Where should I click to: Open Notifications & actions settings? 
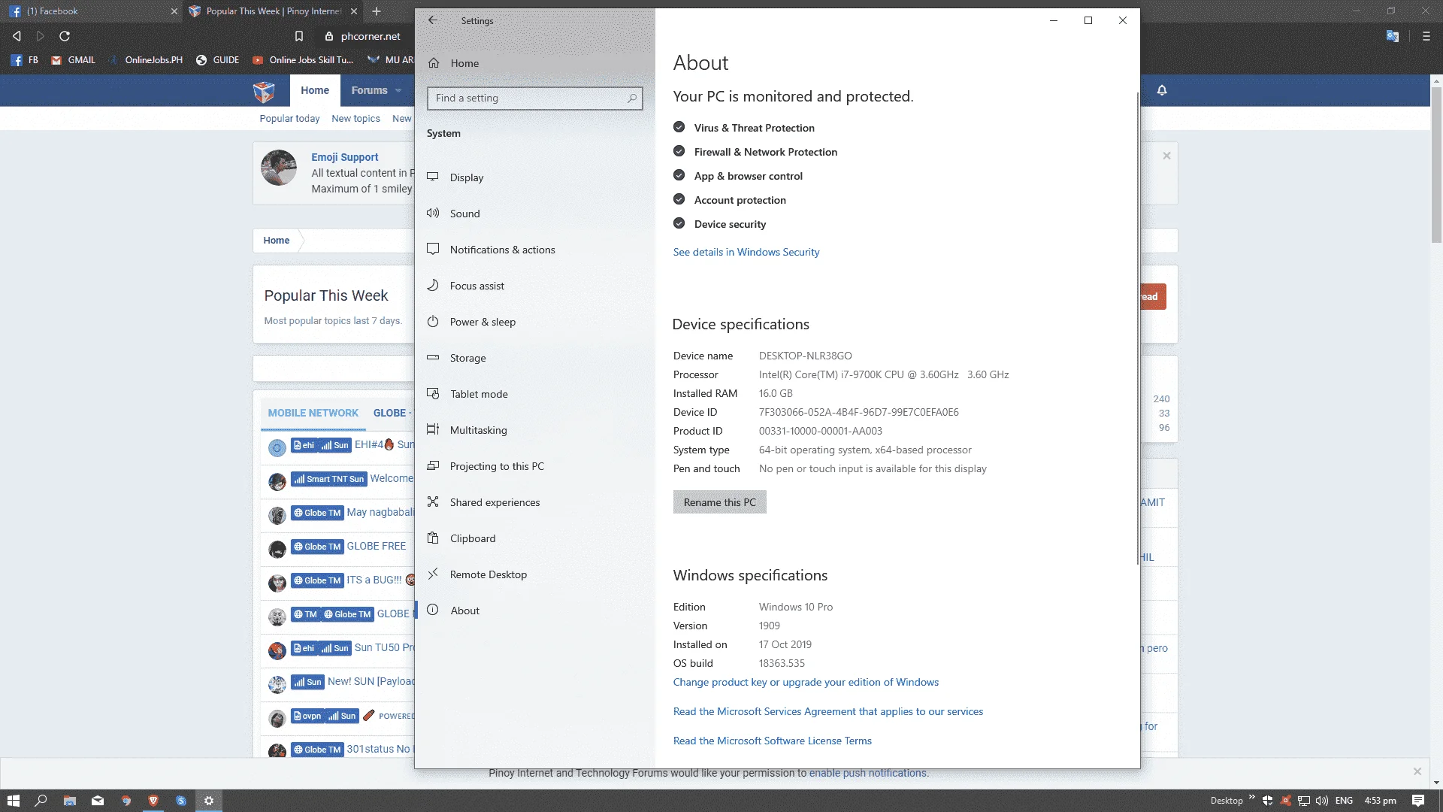(x=502, y=250)
